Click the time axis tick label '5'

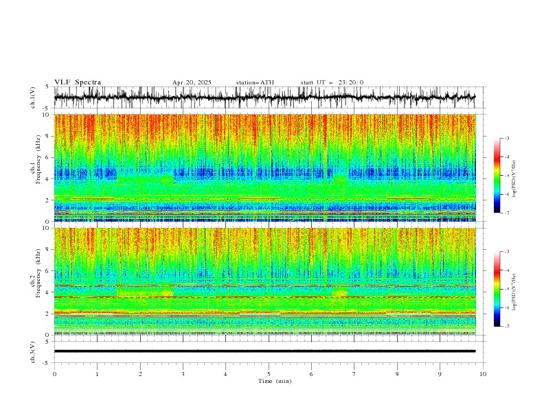point(269,374)
